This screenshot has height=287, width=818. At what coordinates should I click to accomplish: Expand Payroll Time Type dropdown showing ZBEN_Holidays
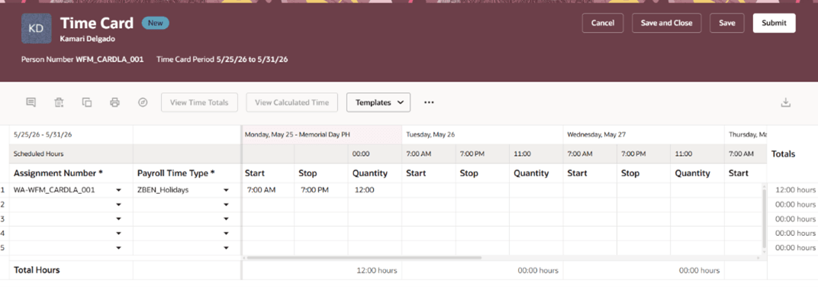pyautogui.click(x=226, y=191)
